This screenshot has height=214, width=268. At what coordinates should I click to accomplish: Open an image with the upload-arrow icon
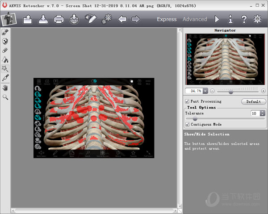[28, 19]
